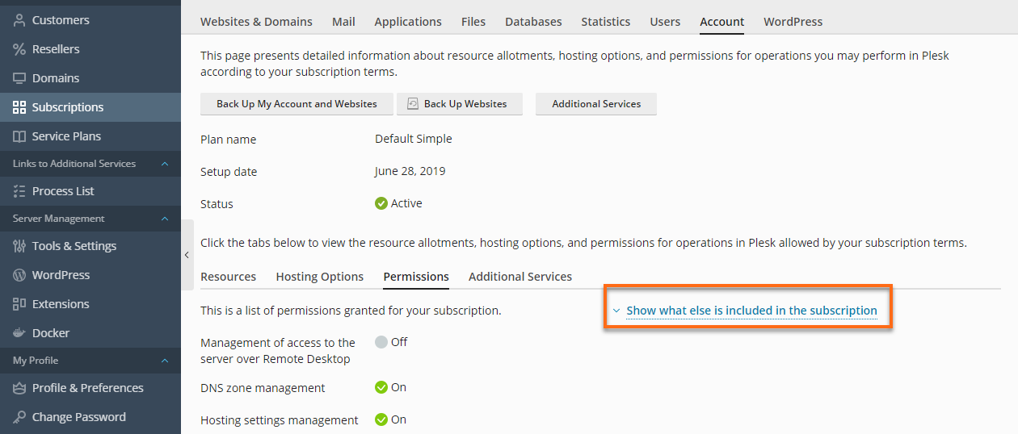Click the Domains monitor icon

click(19, 78)
